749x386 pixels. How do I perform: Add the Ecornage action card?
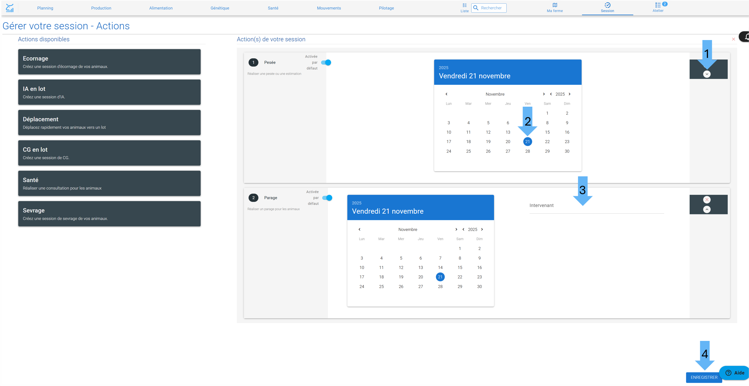coord(109,62)
